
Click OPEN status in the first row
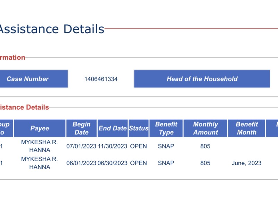coord(138,146)
